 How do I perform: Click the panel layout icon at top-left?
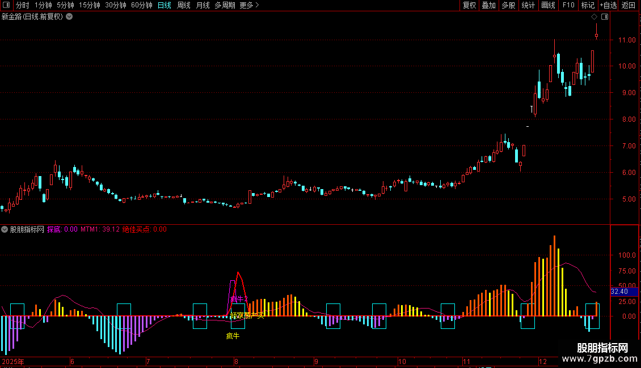(x=6, y=5)
